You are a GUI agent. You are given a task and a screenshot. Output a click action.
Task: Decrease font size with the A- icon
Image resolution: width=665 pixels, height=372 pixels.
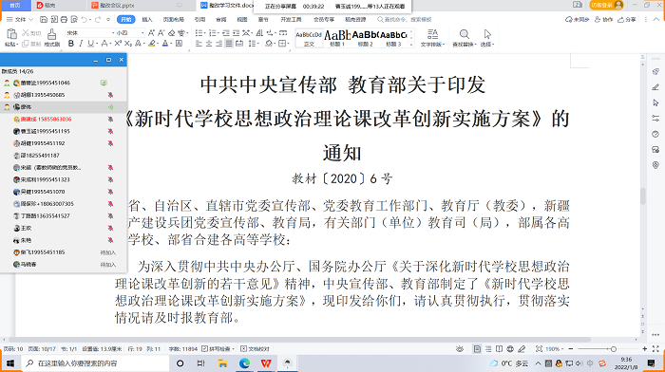click(x=161, y=32)
